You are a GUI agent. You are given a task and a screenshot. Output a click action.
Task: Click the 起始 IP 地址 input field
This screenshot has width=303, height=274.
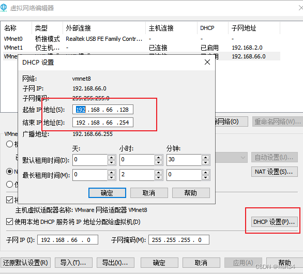pos(103,110)
